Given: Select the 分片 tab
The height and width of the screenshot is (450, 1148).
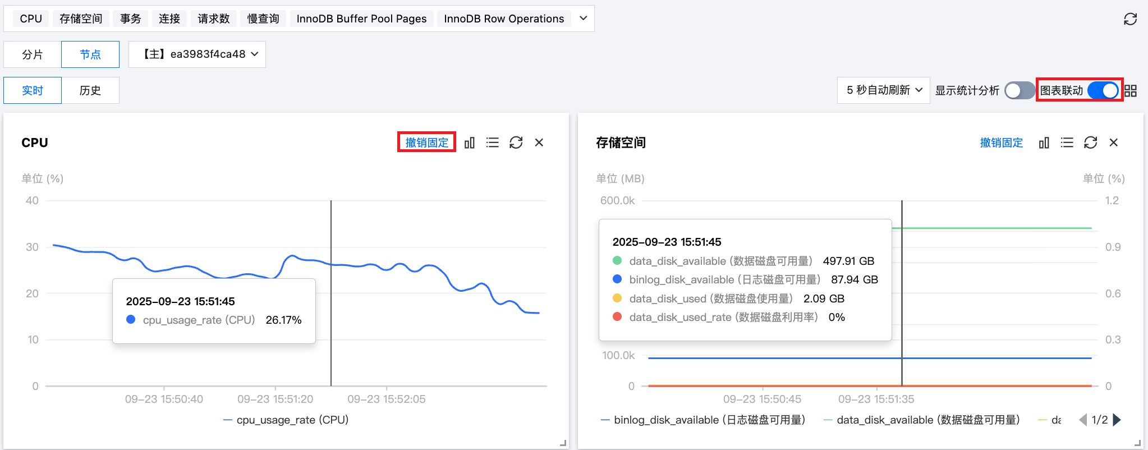Looking at the screenshot, I should pyautogui.click(x=32, y=54).
